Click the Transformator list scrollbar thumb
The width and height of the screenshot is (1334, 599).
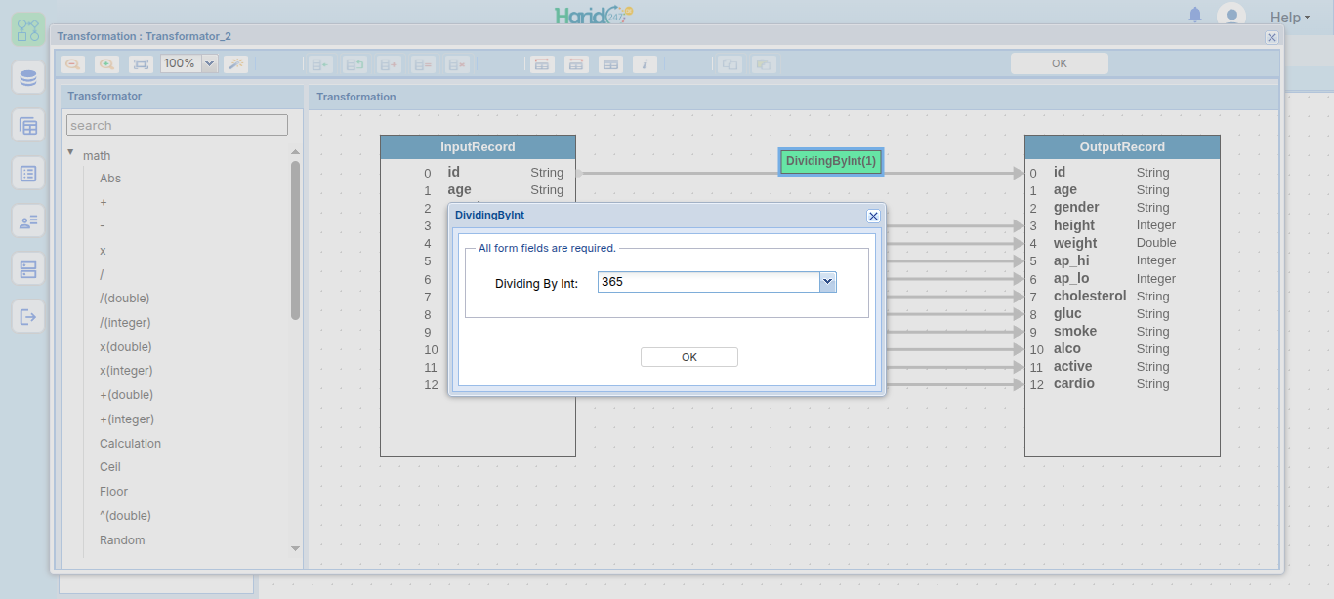pyautogui.click(x=295, y=240)
